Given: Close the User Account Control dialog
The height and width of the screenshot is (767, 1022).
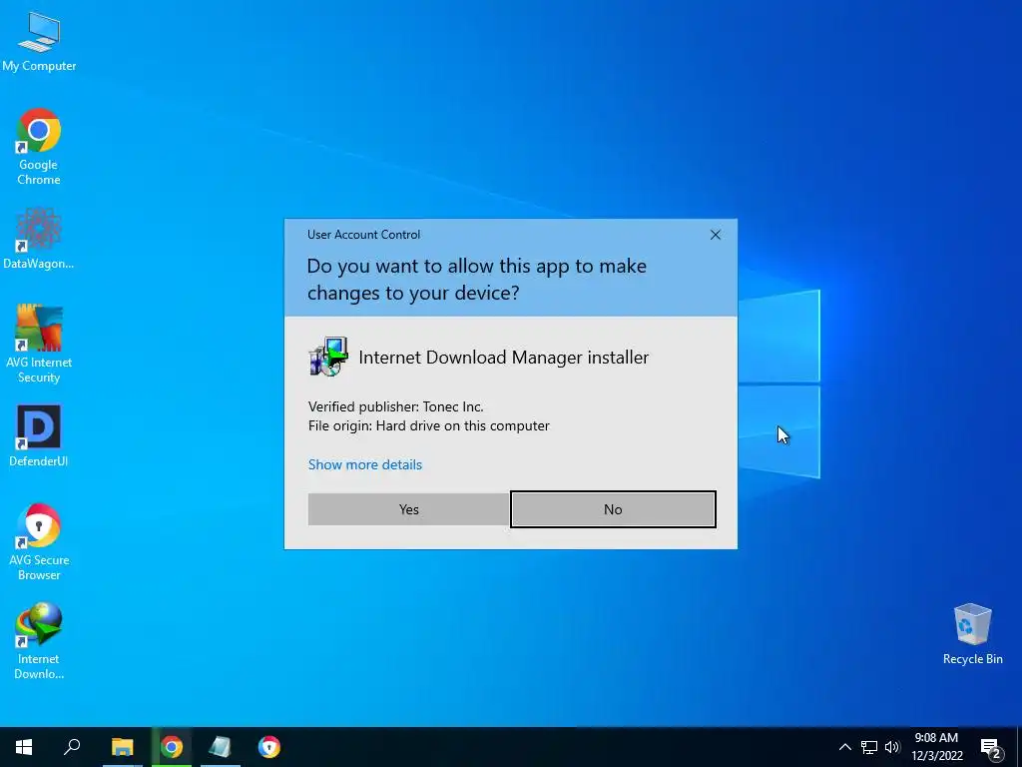Looking at the screenshot, I should 715,235.
